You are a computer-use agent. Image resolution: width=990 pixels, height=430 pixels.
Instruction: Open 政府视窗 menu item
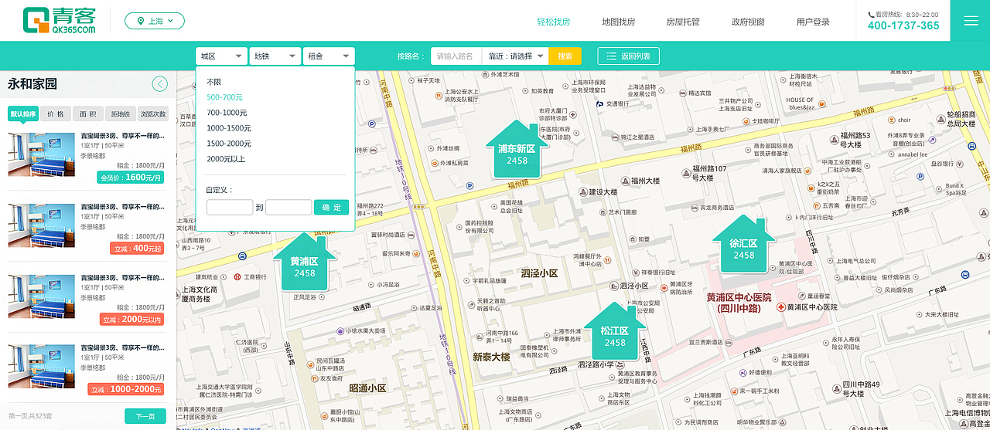click(x=748, y=22)
